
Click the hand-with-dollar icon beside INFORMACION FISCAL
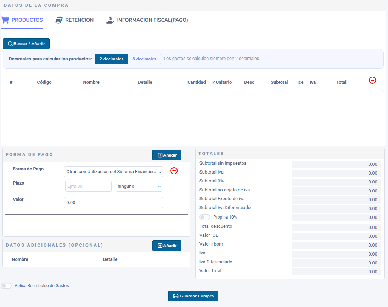(x=110, y=20)
